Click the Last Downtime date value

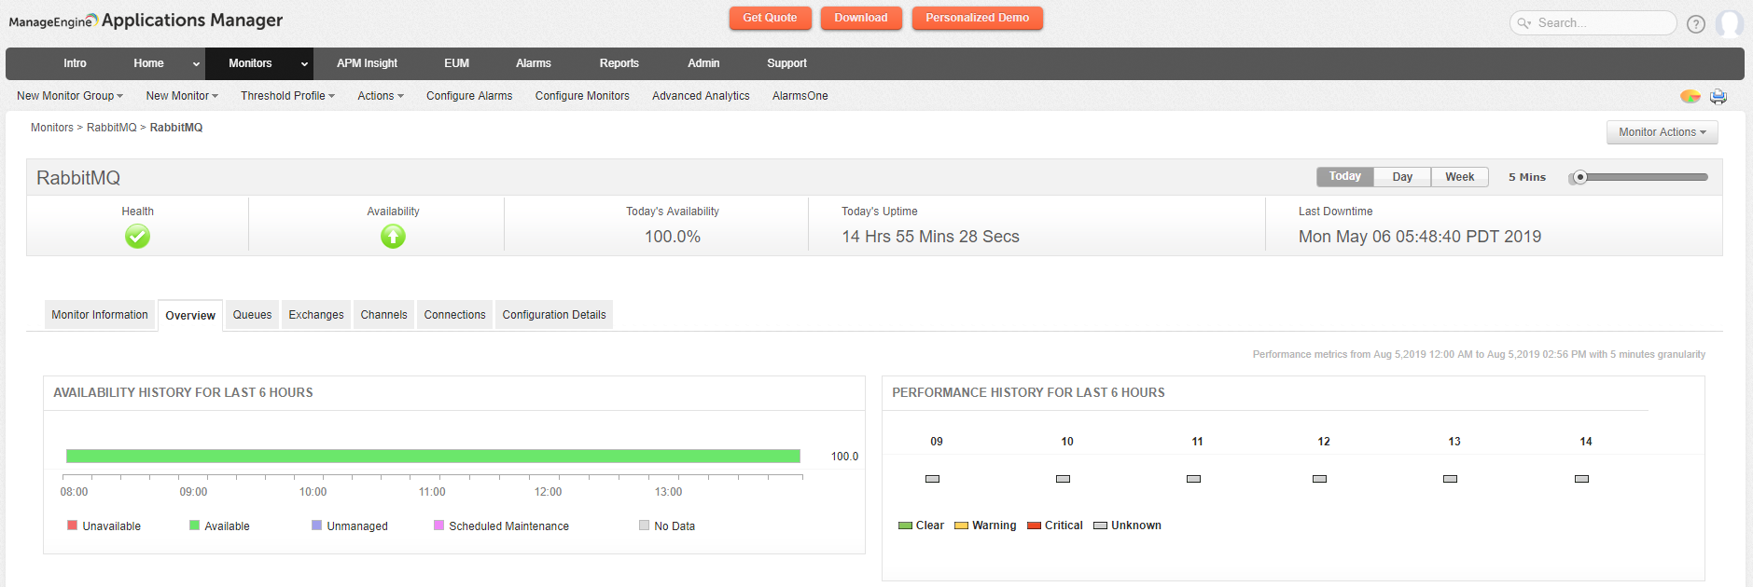(x=1420, y=237)
